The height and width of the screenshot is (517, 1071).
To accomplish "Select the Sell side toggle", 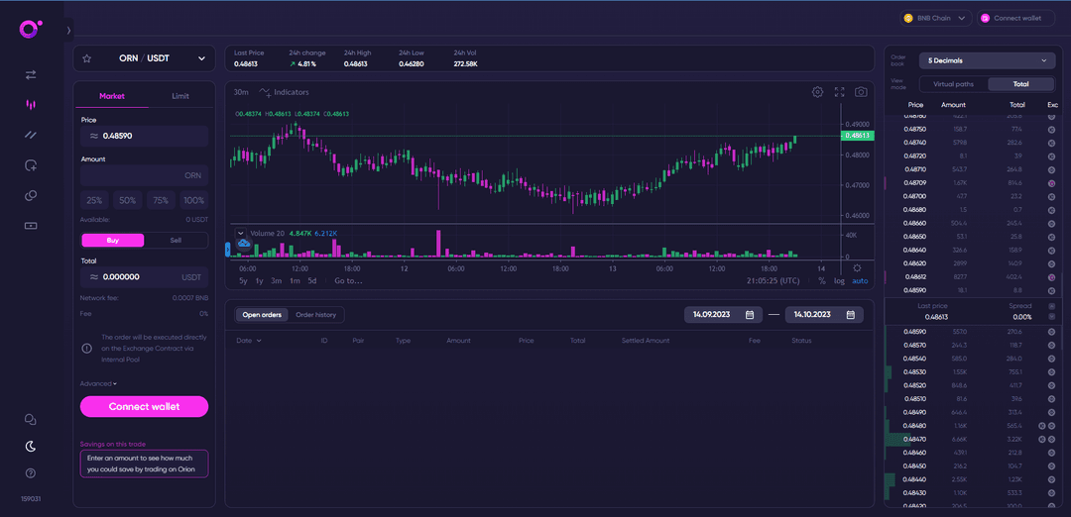I will coord(176,240).
